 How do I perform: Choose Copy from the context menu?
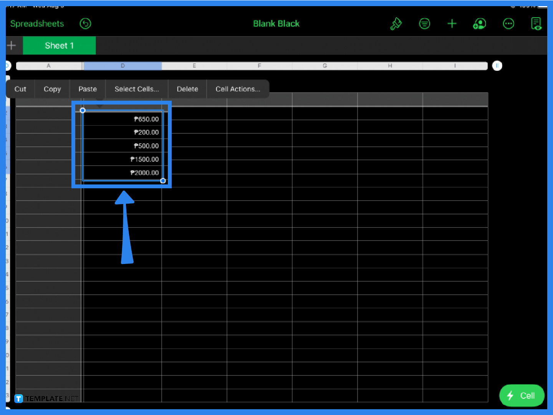[52, 89]
